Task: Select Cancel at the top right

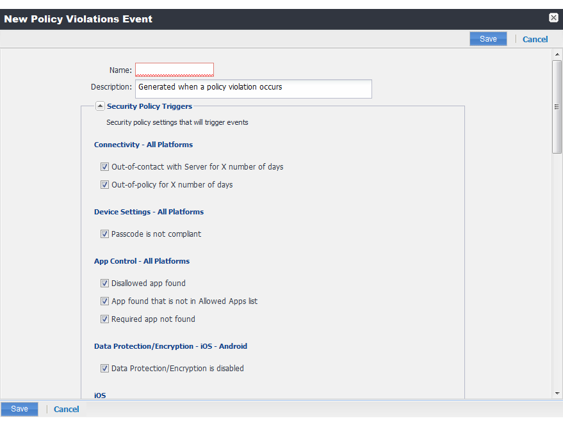Action: pos(535,39)
